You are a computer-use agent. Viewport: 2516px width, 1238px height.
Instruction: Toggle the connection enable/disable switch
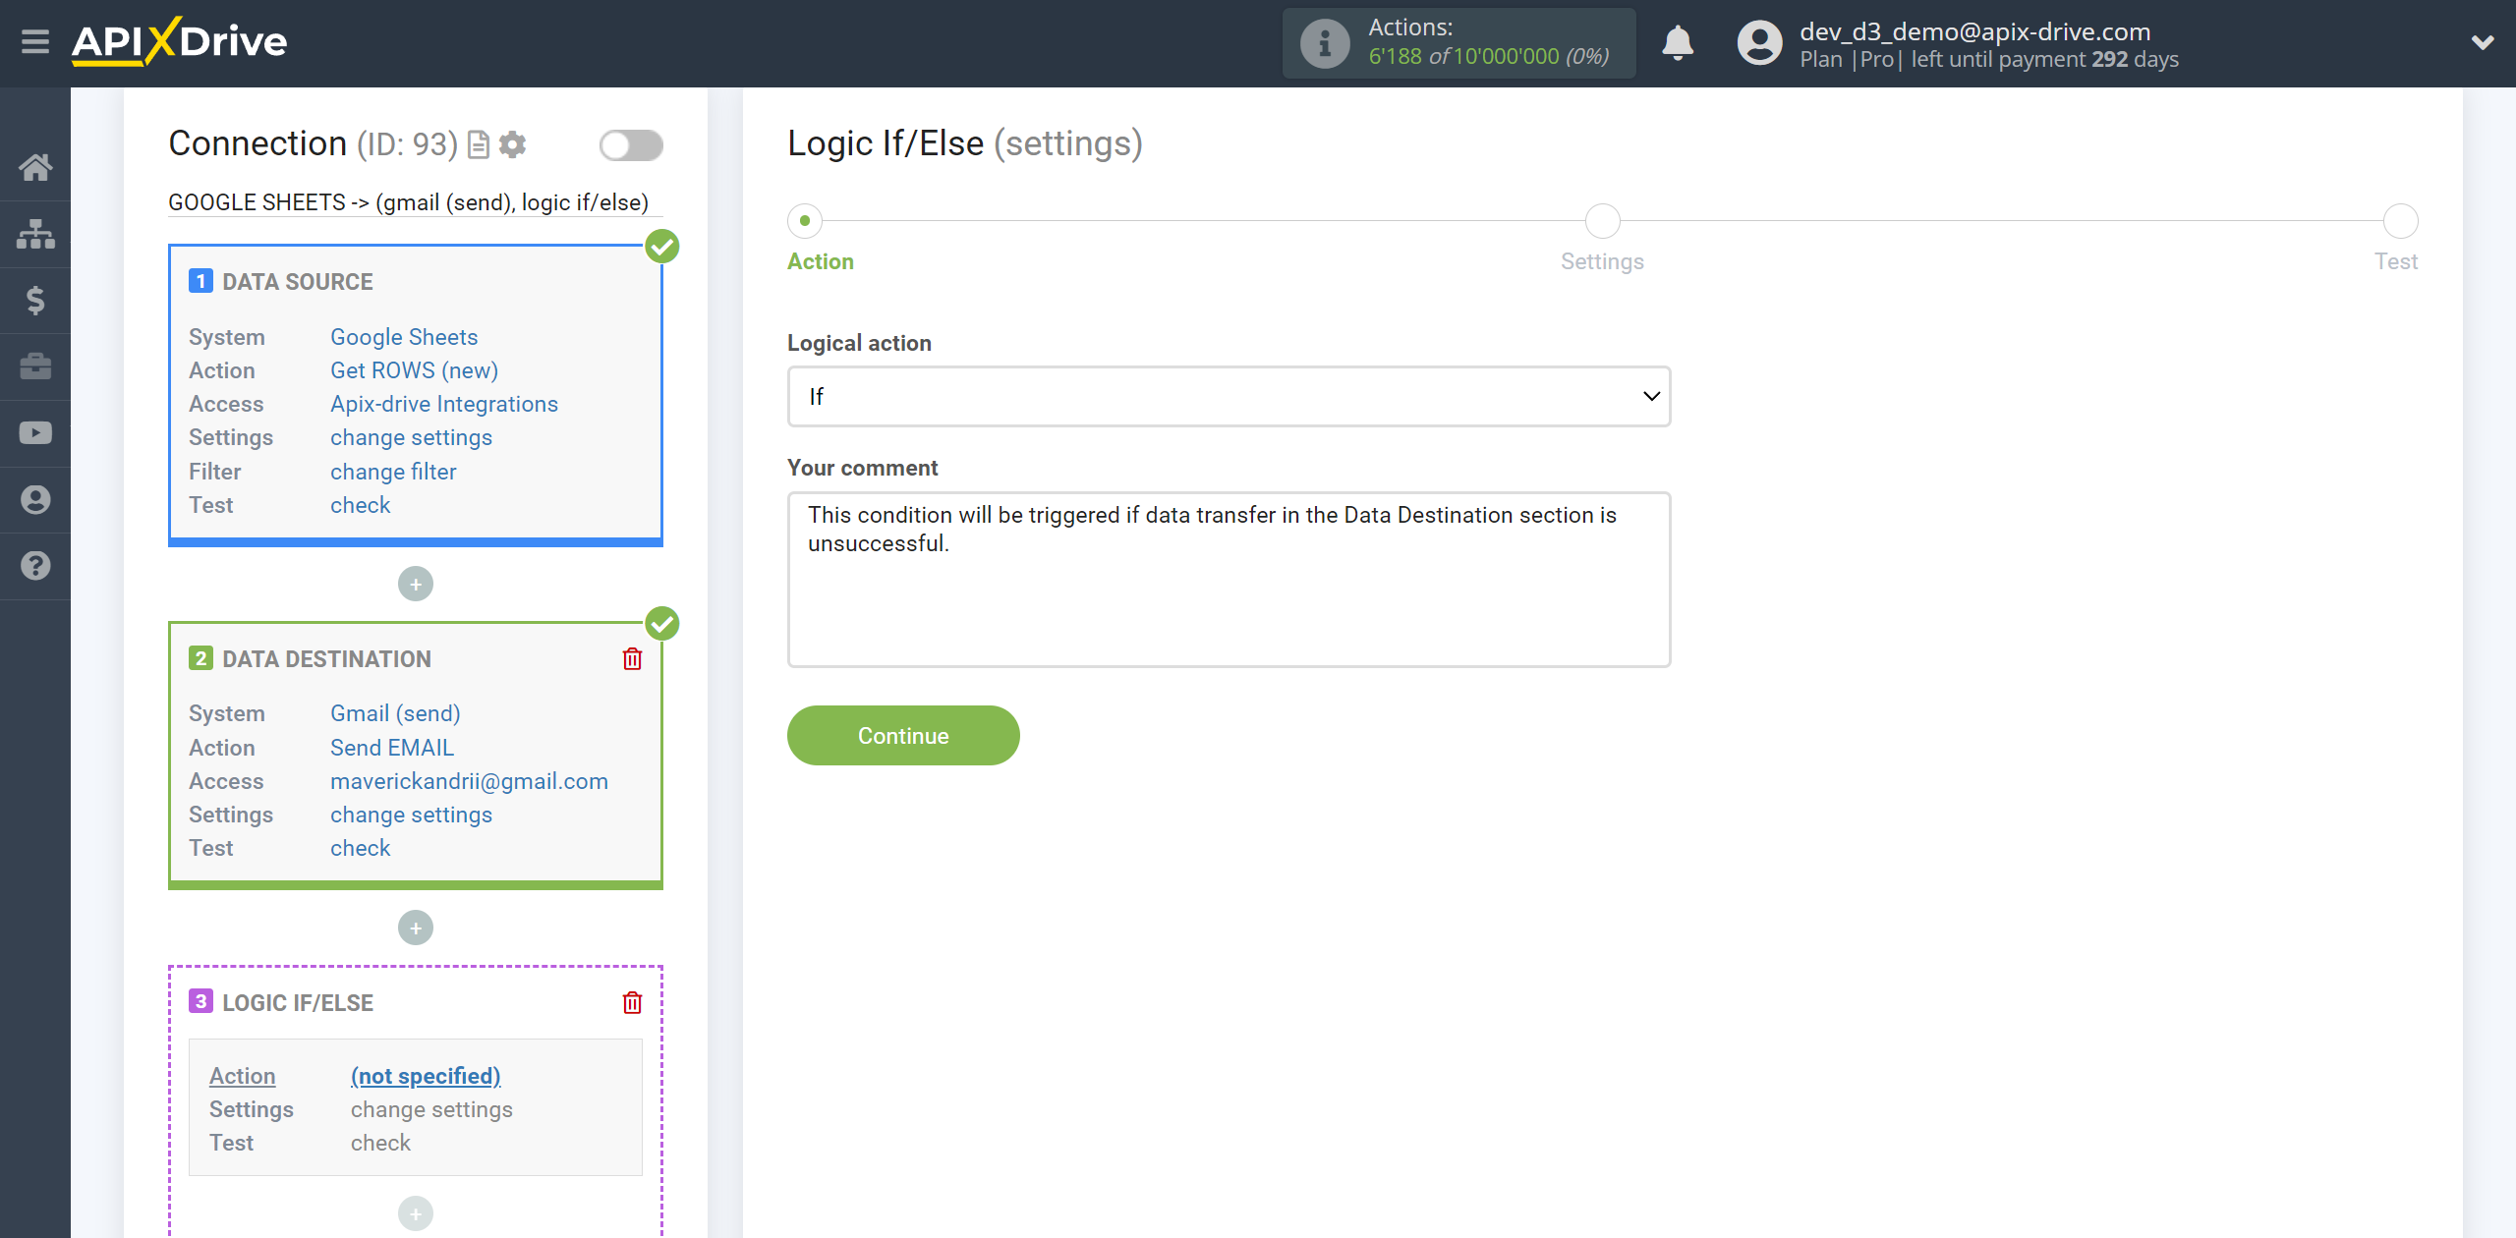tap(631, 144)
